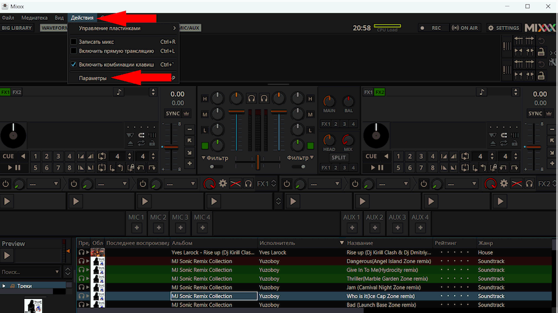The width and height of the screenshot is (558, 313).
Task: Click left deck key note icon
Action: [x=119, y=92]
